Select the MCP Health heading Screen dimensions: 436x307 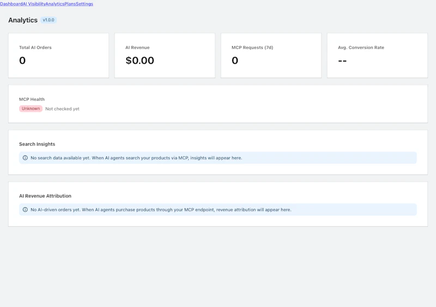(32, 99)
